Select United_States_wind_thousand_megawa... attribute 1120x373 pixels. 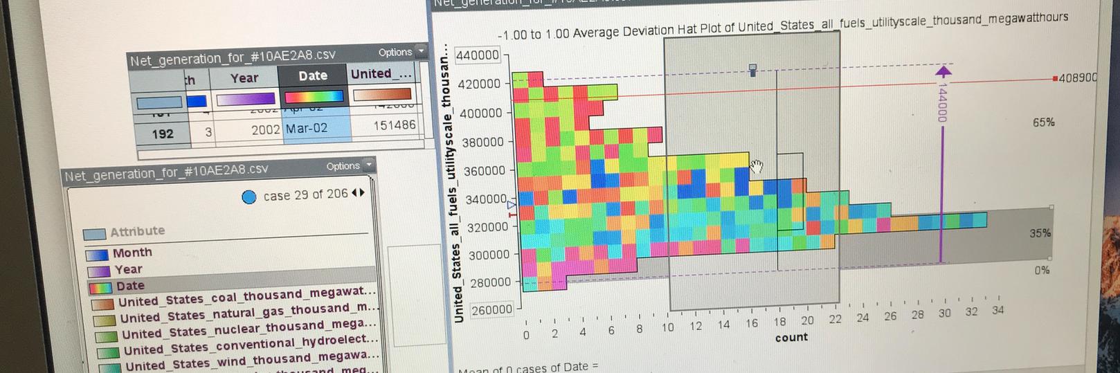pos(253,360)
